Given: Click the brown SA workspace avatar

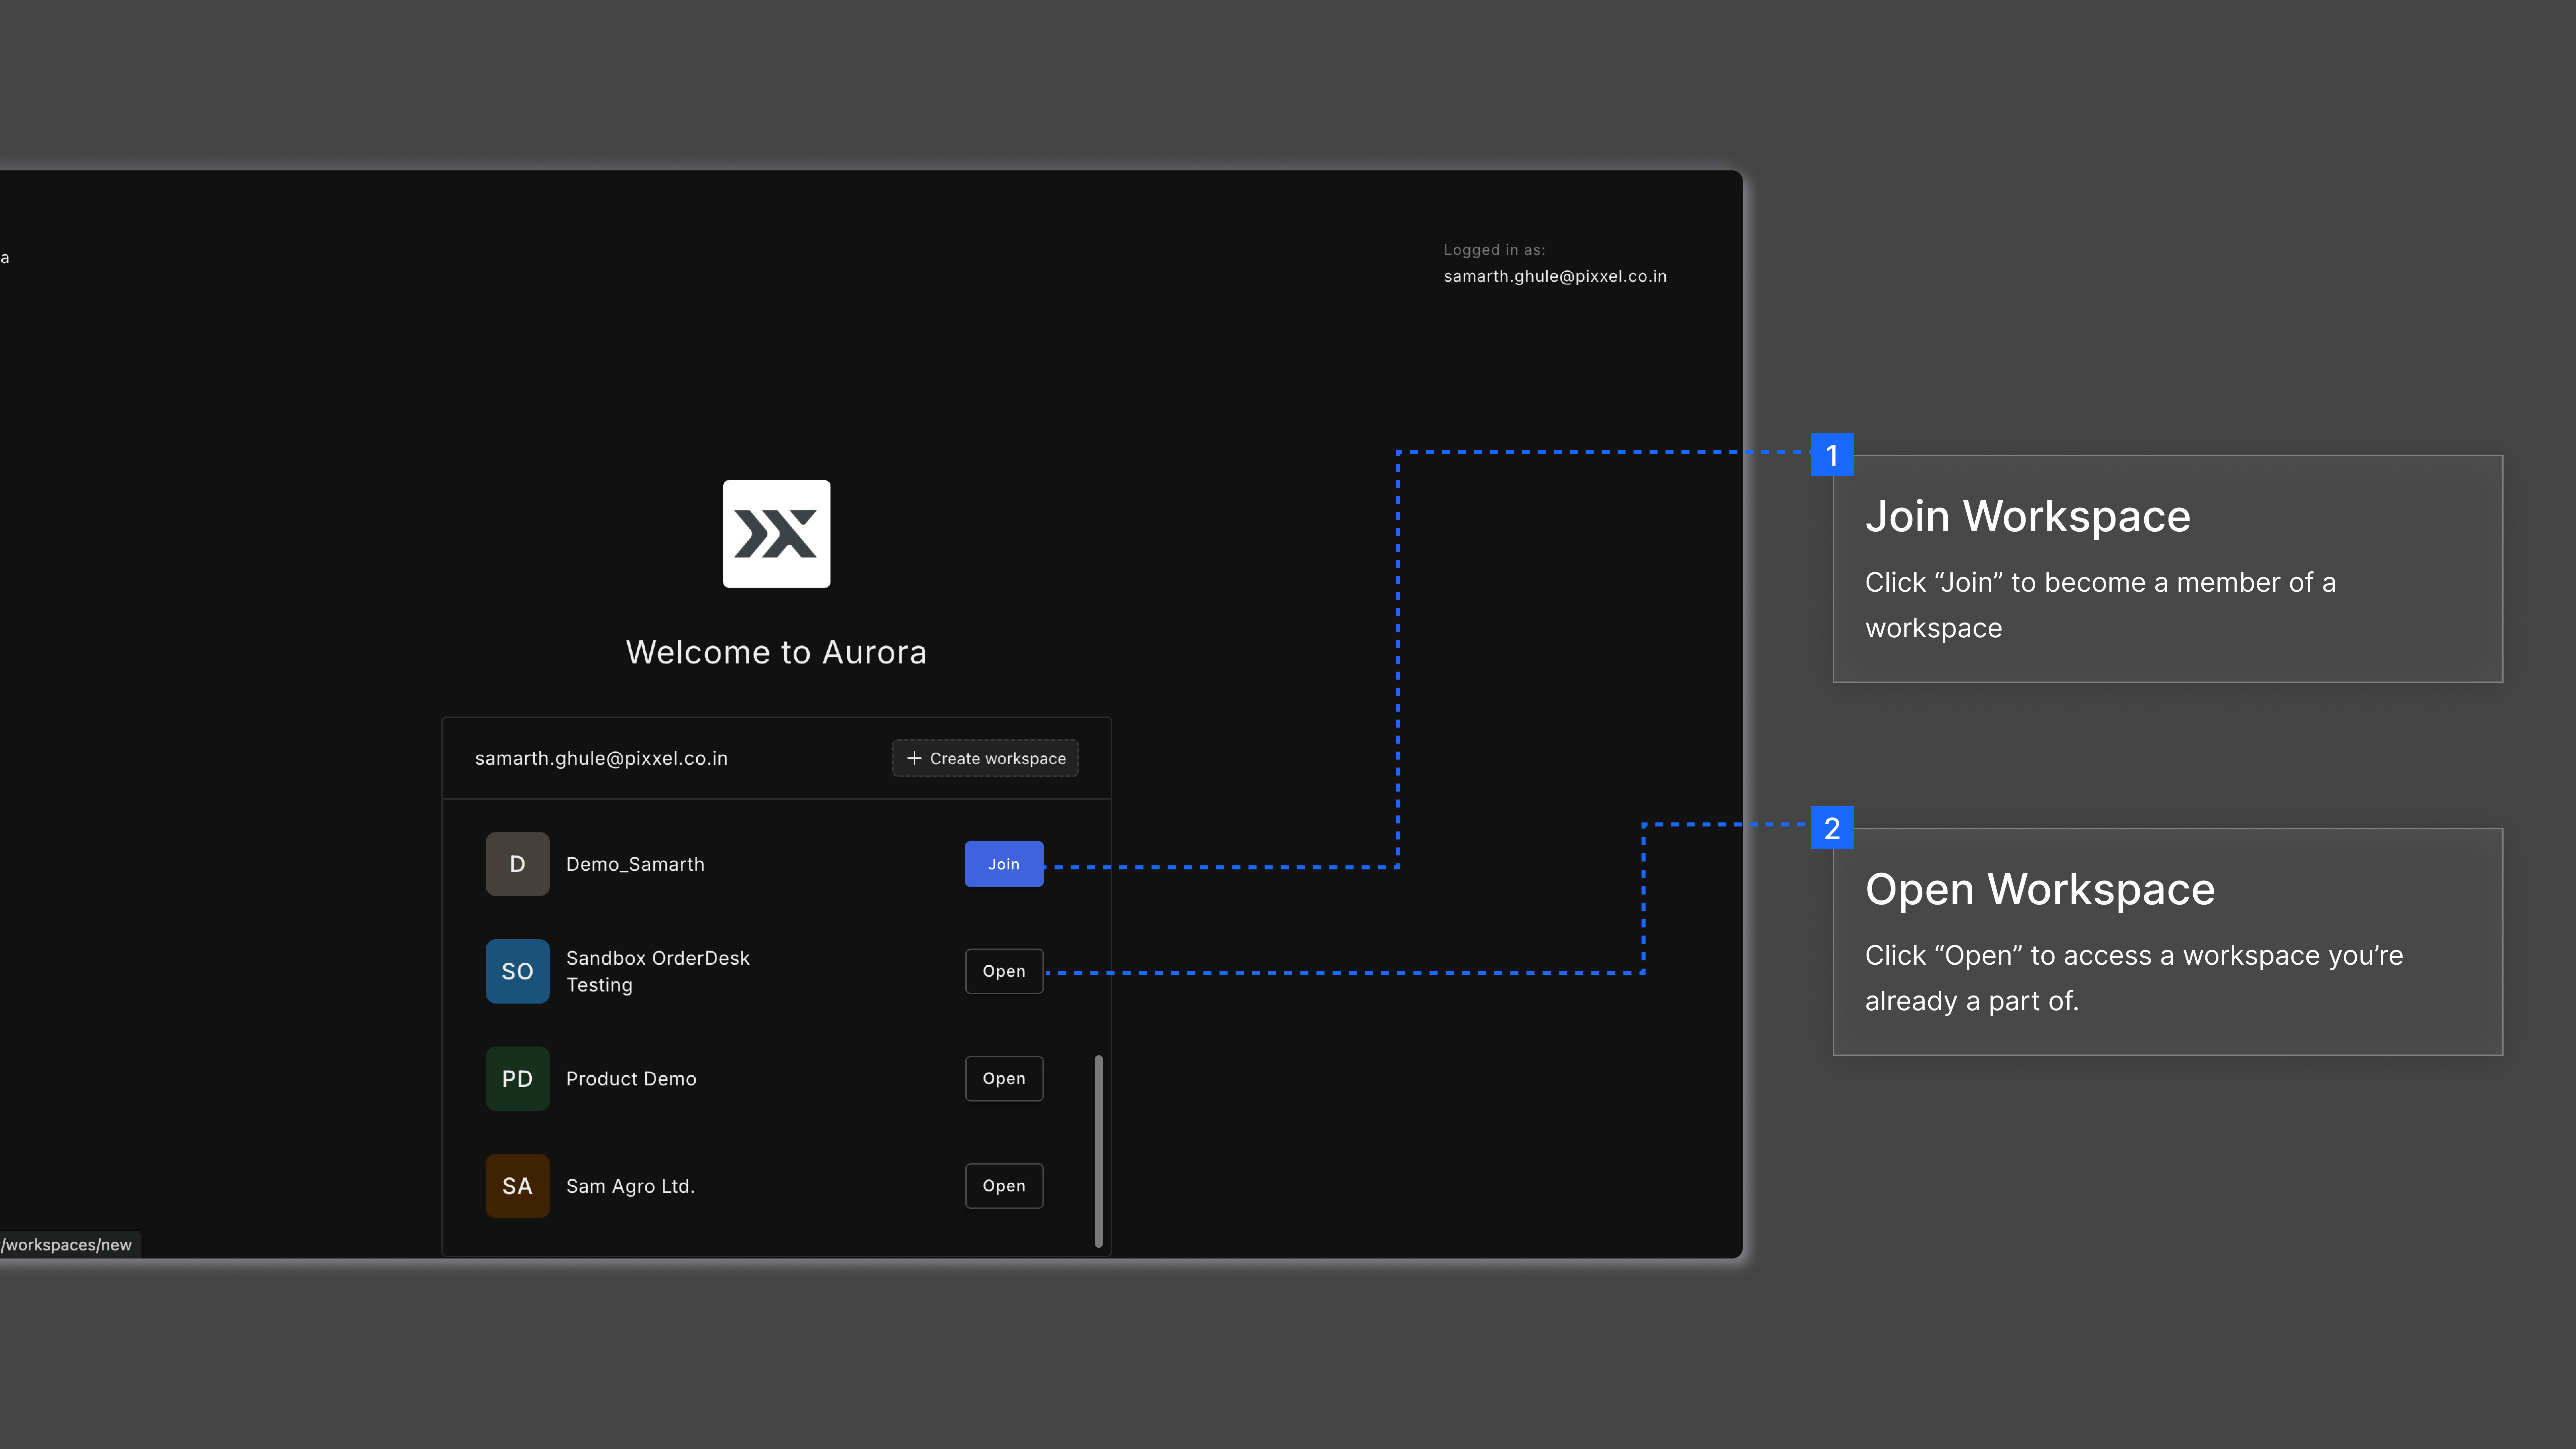Looking at the screenshot, I should 517,1186.
